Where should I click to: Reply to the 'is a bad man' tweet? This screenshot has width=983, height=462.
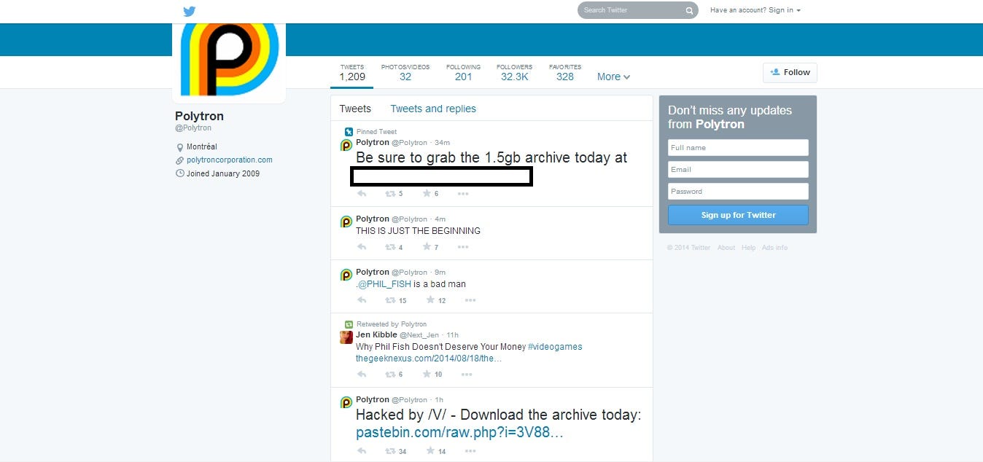click(x=362, y=300)
